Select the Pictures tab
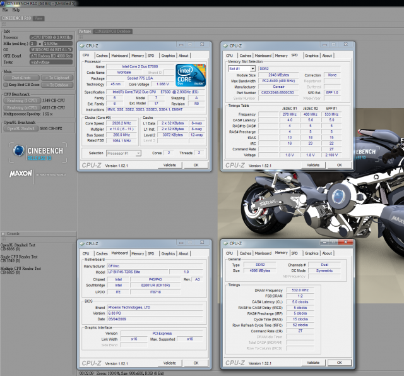This screenshot has width=404, height=376. pyautogui.click(x=85, y=32)
